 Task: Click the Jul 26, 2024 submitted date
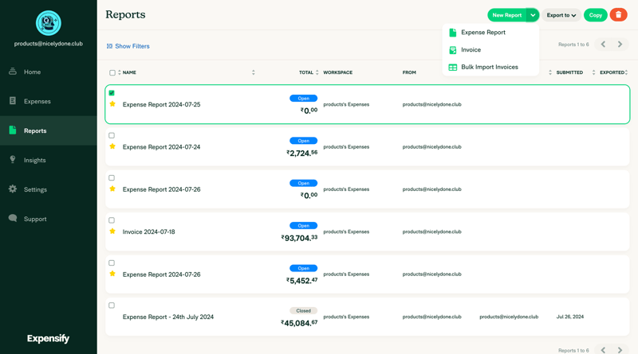click(x=570, y=317)
